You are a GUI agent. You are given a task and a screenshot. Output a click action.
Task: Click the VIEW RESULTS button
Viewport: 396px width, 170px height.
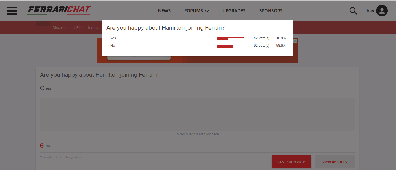point(334,162)
